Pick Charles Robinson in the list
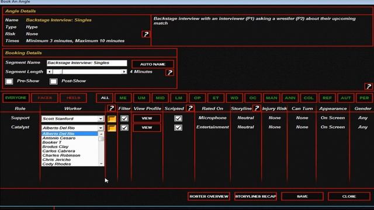This screenshot has height=210, width=374. [x=70, y=155]
